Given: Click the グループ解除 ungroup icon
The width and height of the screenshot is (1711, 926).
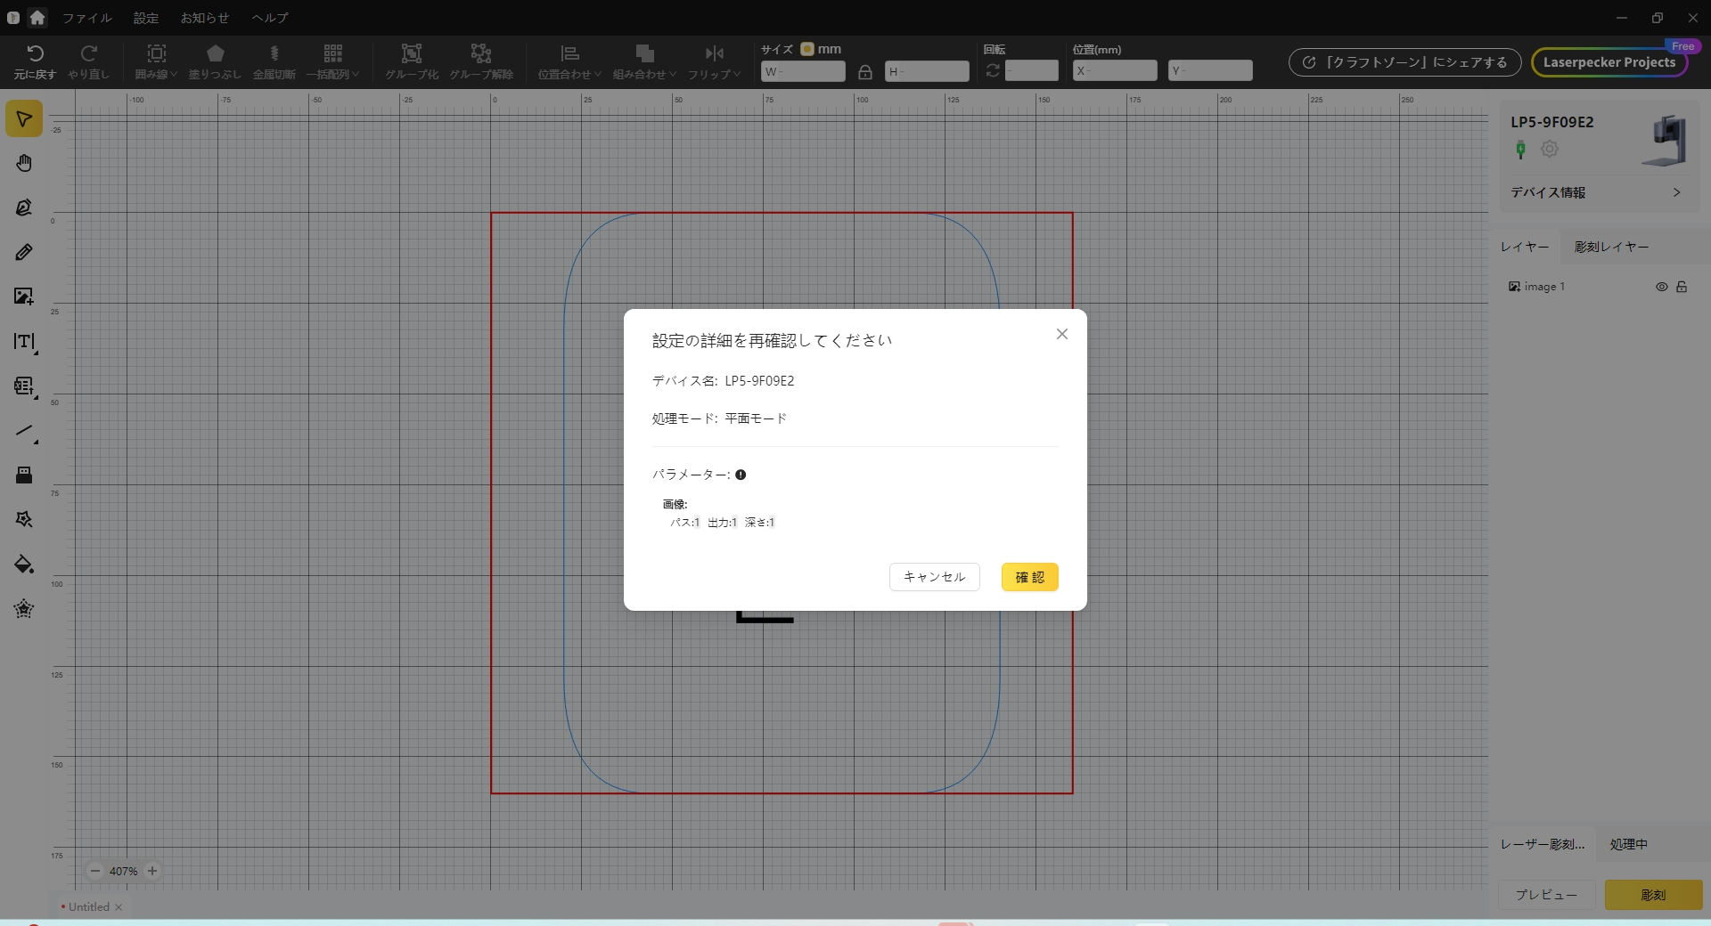Looking at the screenshot, I should [x=481, y=53].
